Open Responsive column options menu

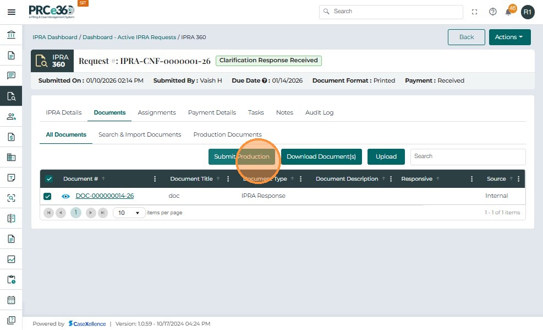[x=471, y=179]
